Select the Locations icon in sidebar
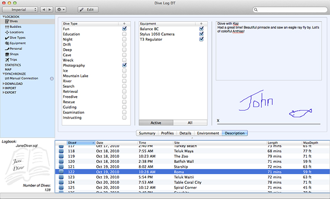The image size is (330, 199). [7, 32]
